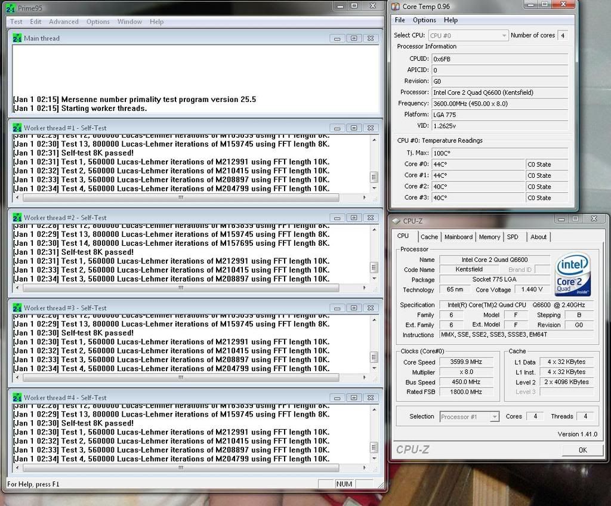Click the Instructions value MMX, SSE, SSE2 in CPU-Z
The image size is (611, 506).
pos(517,335)
